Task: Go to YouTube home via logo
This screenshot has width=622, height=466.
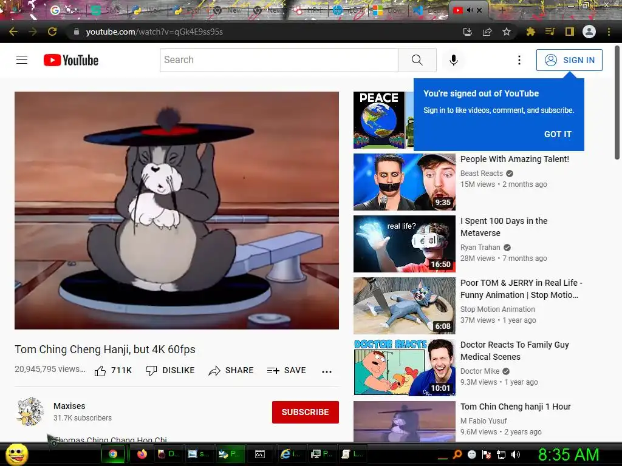Action: point(71,60)
